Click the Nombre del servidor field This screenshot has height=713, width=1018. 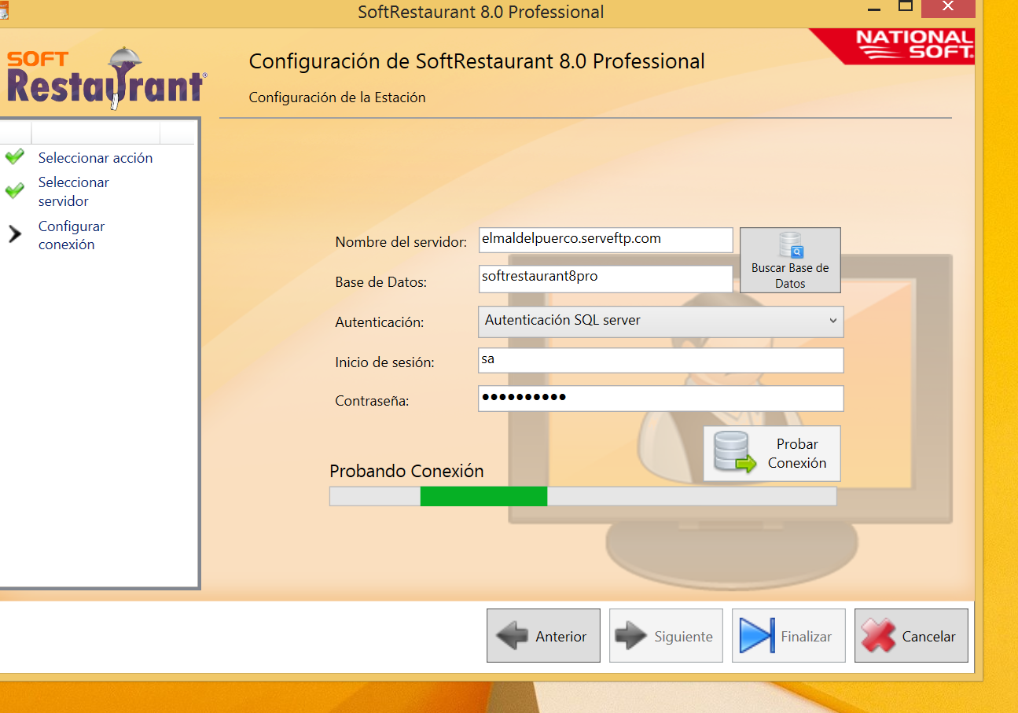click(x=605, y=240)
